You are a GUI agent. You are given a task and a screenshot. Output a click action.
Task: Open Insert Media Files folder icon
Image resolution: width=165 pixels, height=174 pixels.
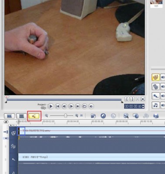tap(93, 116)
